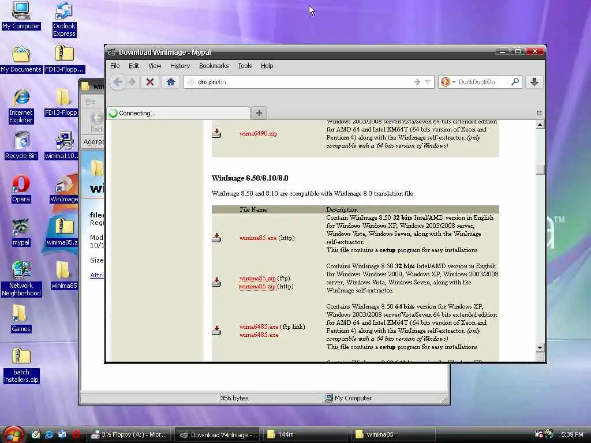
Task: Go forward with the browser forward arrow
Action: coord(132,82)
